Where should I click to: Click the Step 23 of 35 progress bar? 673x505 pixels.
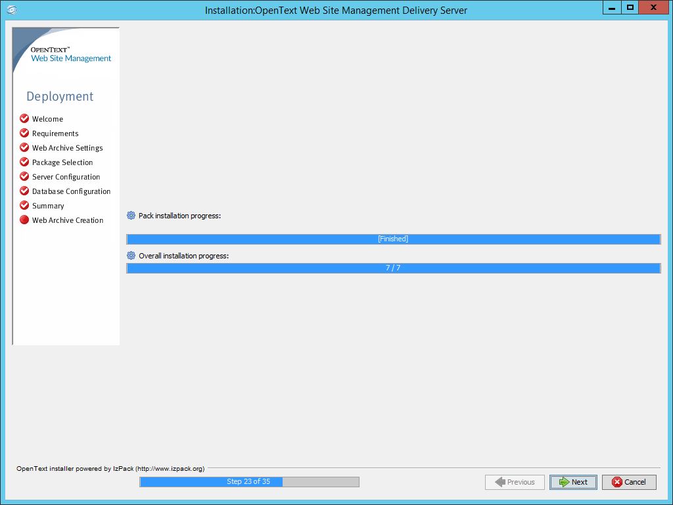pyautogui.click(x=249, y=482)
